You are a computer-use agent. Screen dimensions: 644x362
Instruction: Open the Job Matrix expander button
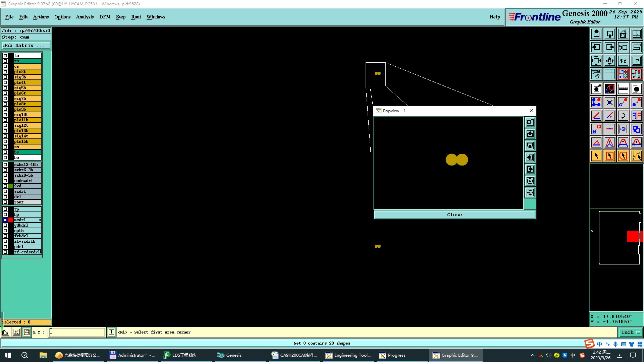pyautogui.click(x=26, y=46)
